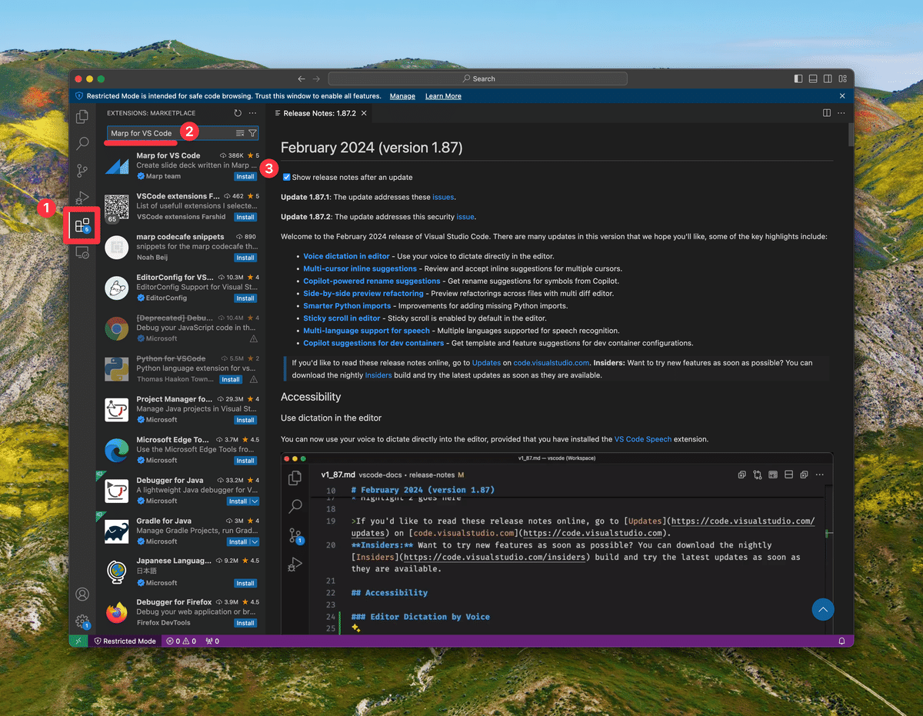Select the Marp for VS Code extension row

click(182, 165)
